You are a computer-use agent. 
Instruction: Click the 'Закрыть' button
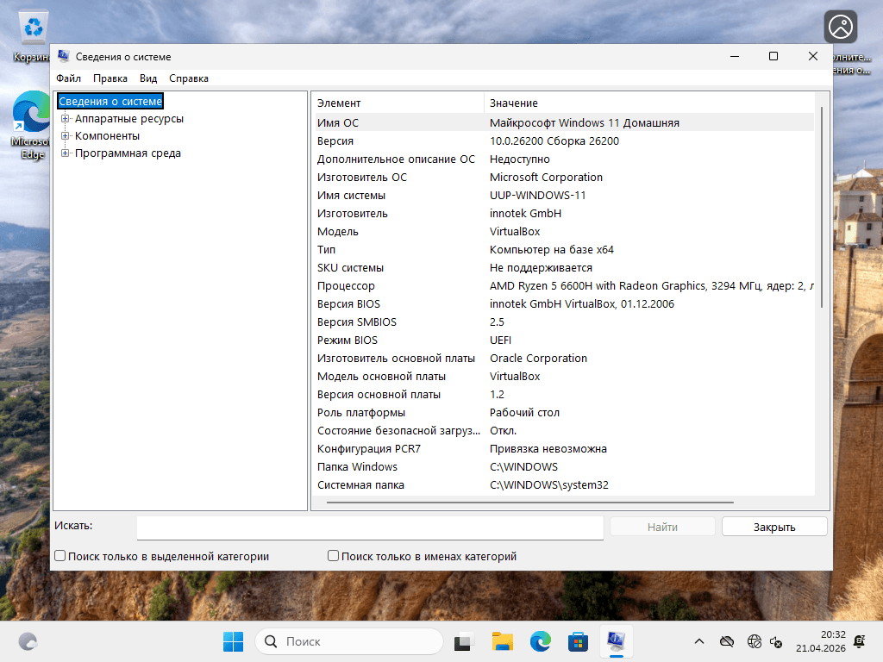click(773, 526)
